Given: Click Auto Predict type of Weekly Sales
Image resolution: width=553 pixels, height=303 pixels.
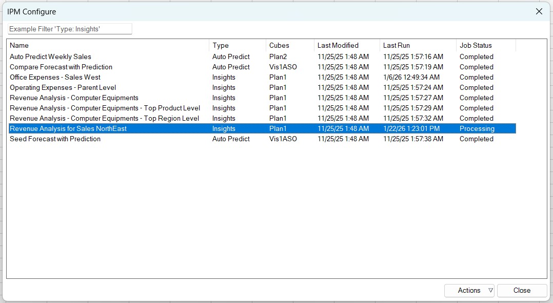Looking at the screenshot, I should click(231, 56).
